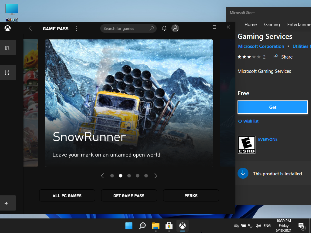Open the EVERYONE rating link
The height and width of the screenshot is (233, 311).
pyautogui.click(x=268, y=140)
